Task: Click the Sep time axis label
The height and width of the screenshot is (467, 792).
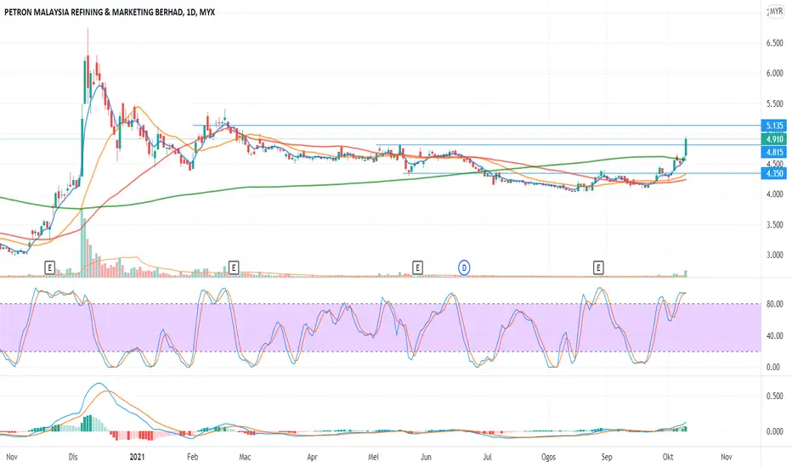Action: point(606,457)
